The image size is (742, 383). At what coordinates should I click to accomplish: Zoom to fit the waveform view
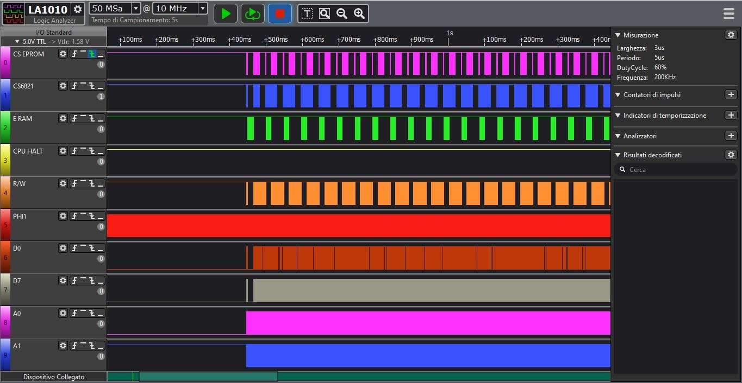[x=325, y=14]
